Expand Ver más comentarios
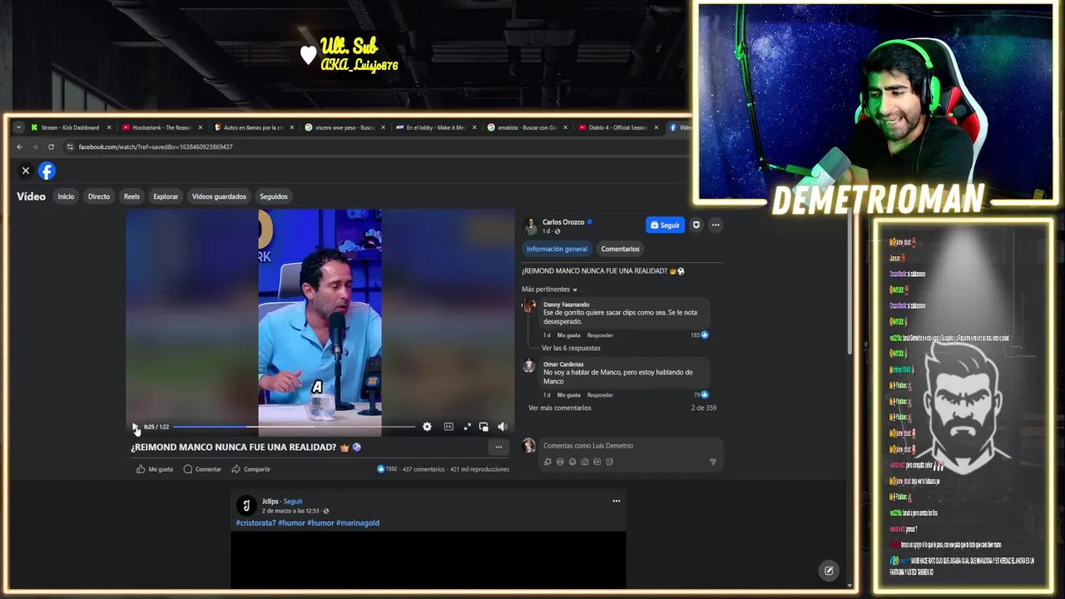Screen dimensions: 1065x599 [560, 408]
